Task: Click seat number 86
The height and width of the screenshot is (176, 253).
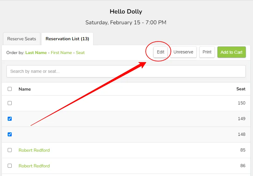Action: point(243,166)
